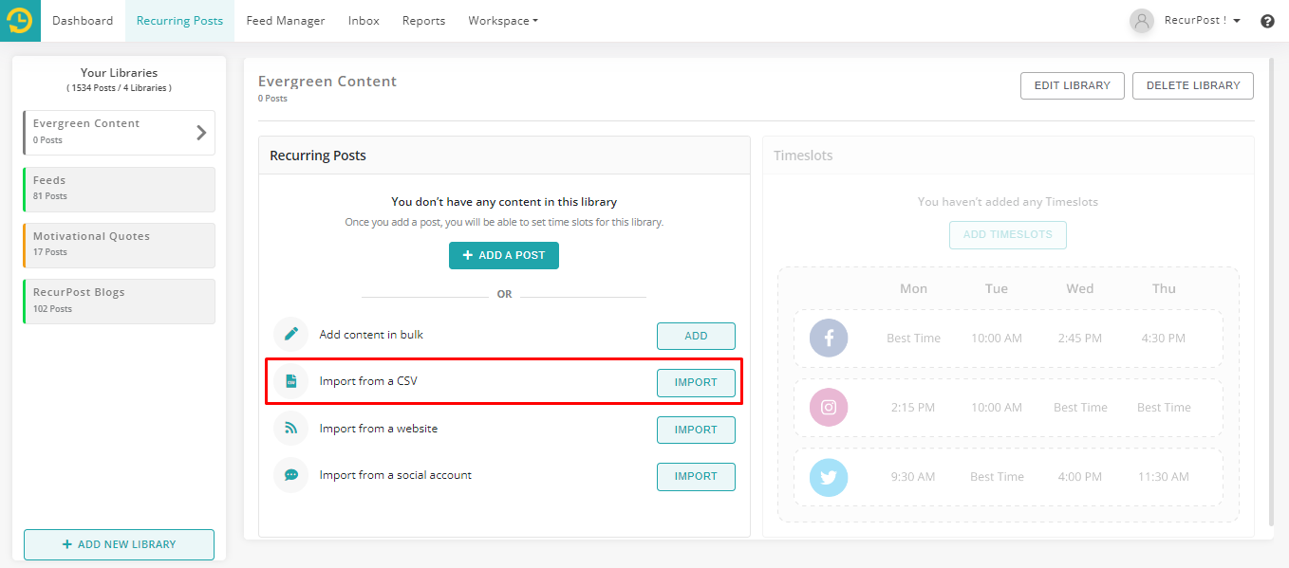
Task: Click the social account chat bubble icon
Action: [291, 475]
